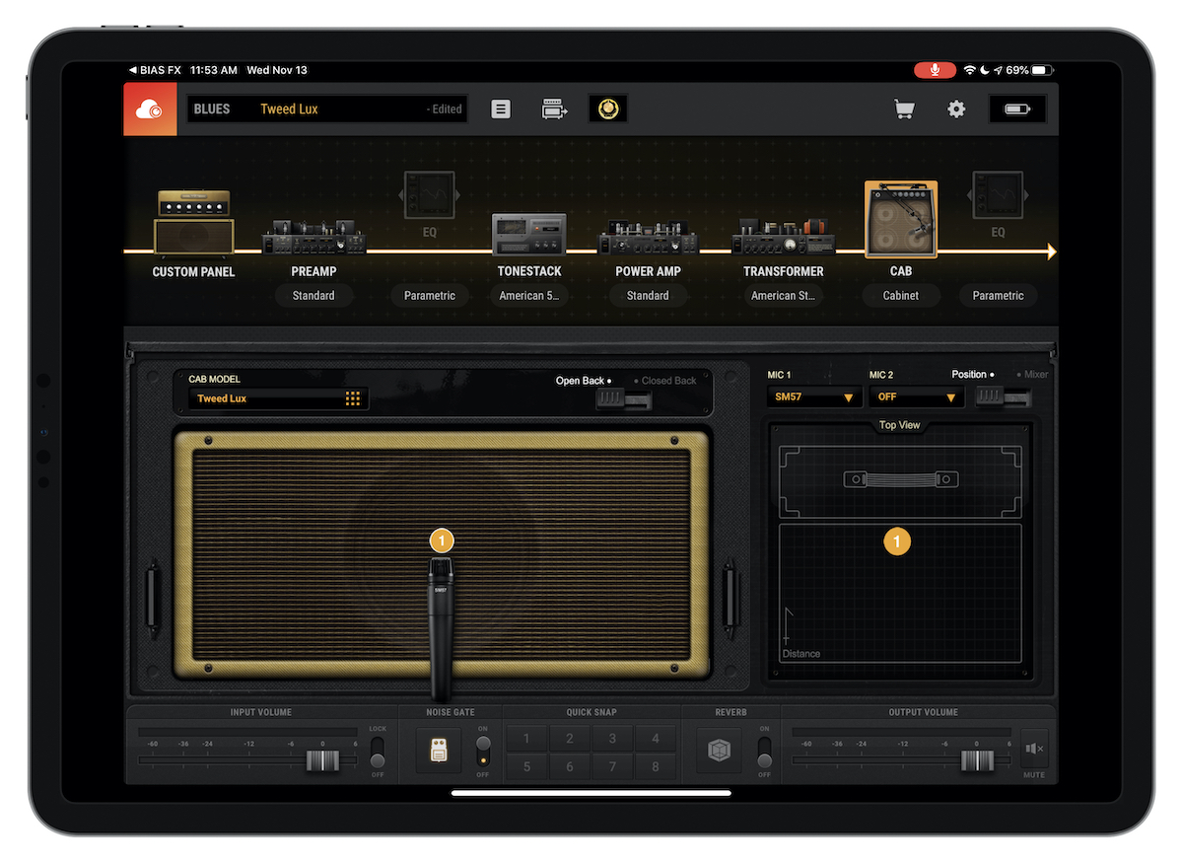Screen dimensions: 1183x864
Task: Open the settings gear
Action: pyautogui.click(x=956, y=109)
